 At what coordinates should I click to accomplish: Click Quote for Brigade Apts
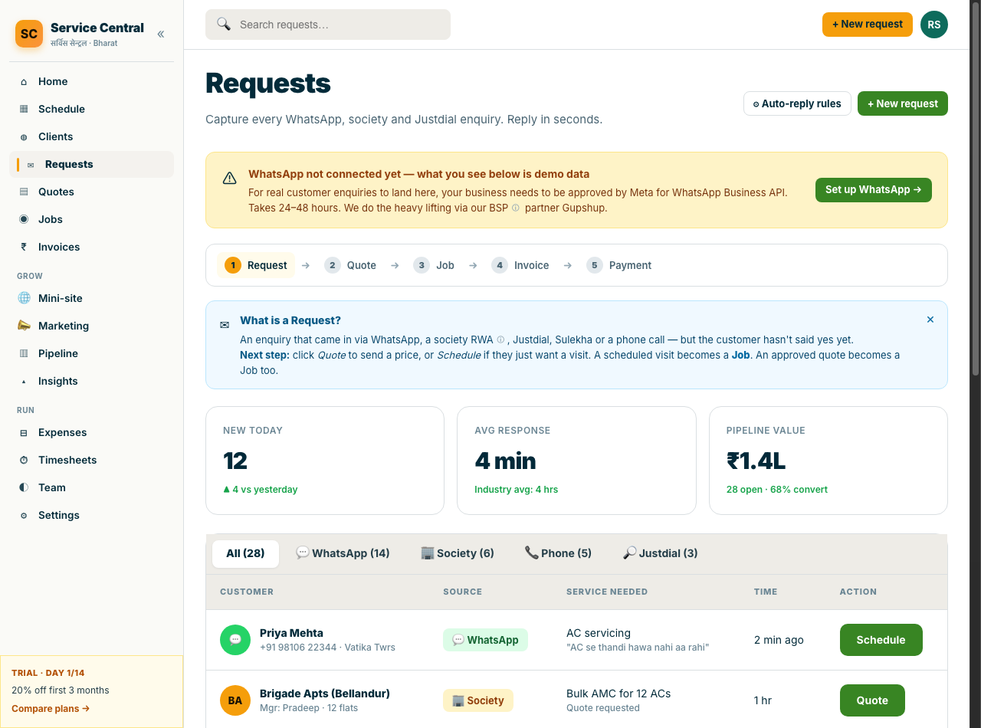tap(872, 700)
